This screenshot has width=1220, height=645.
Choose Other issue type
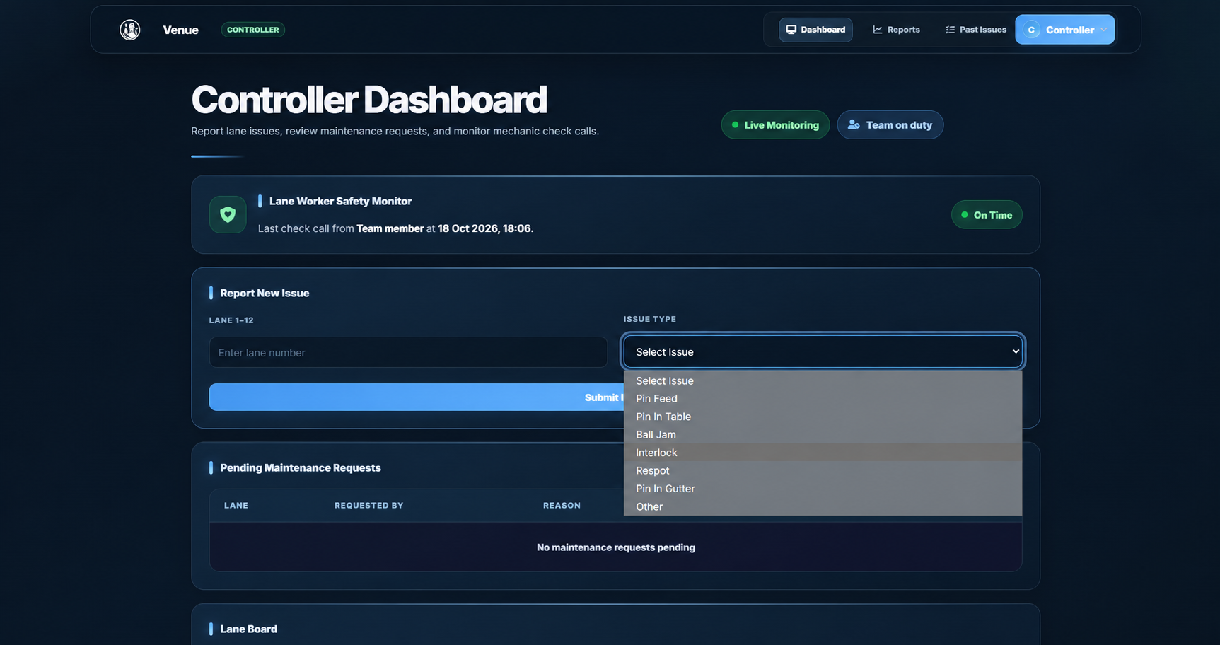823,506
